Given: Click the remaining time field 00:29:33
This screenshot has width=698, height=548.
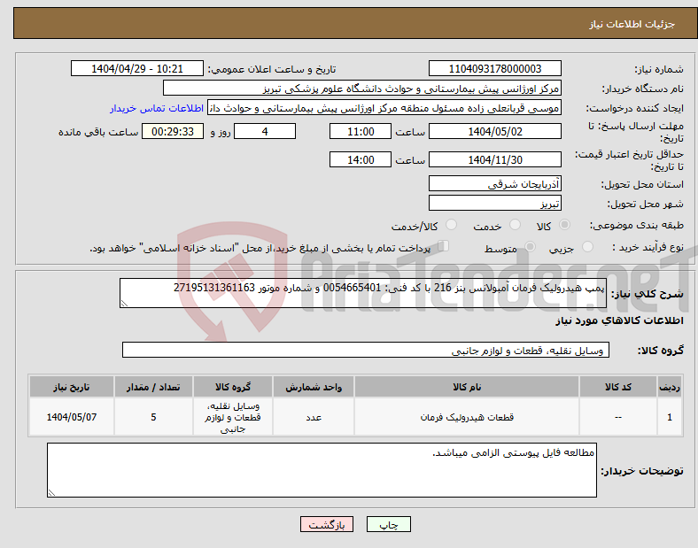Looking at the screenshot, I should pyautogui.click(x=173, y=132).
